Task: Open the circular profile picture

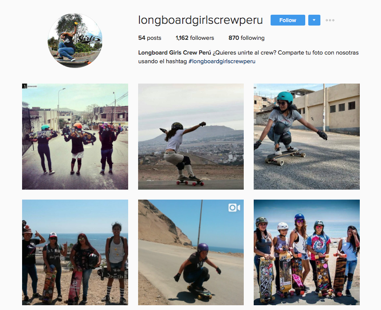Action: [x=75, y=41]
